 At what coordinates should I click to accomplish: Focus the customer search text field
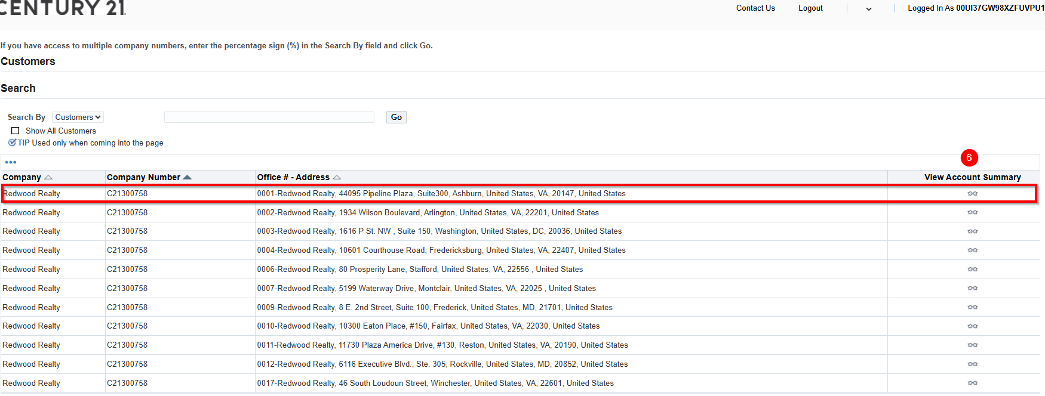(269, 117)
